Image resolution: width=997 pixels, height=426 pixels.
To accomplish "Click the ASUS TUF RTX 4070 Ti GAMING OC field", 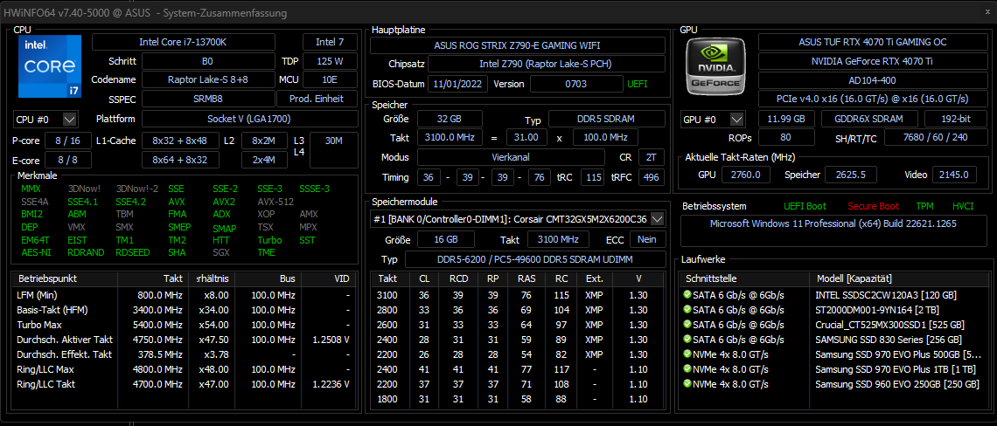I will [x=873, y=42].
